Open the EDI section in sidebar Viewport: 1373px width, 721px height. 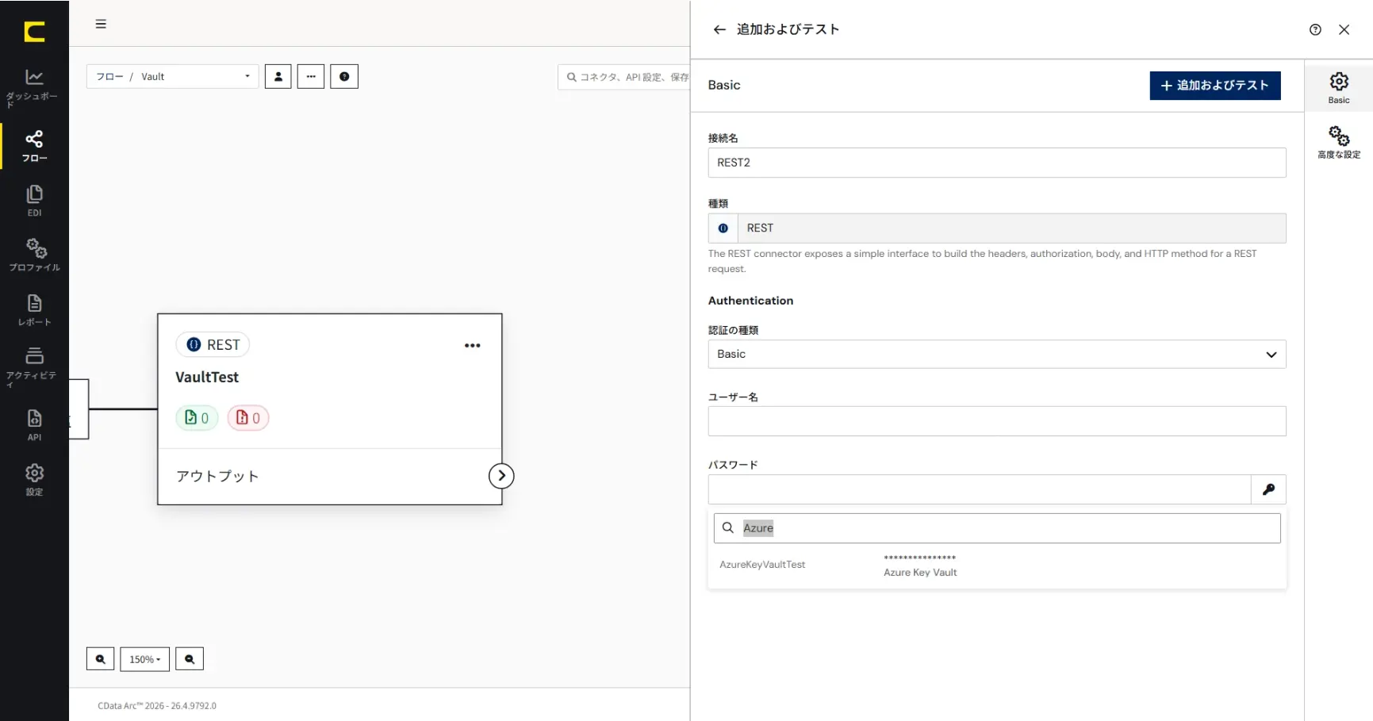tap(34, 201)
